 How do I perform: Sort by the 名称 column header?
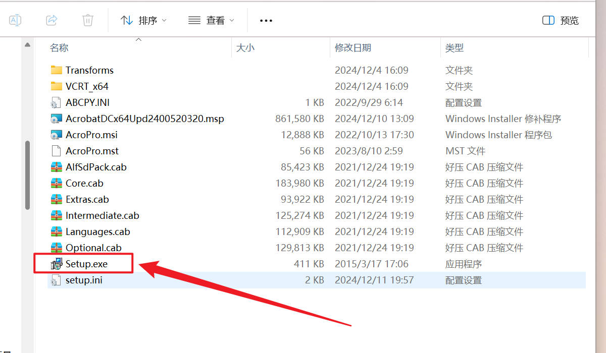click(59, 48)
